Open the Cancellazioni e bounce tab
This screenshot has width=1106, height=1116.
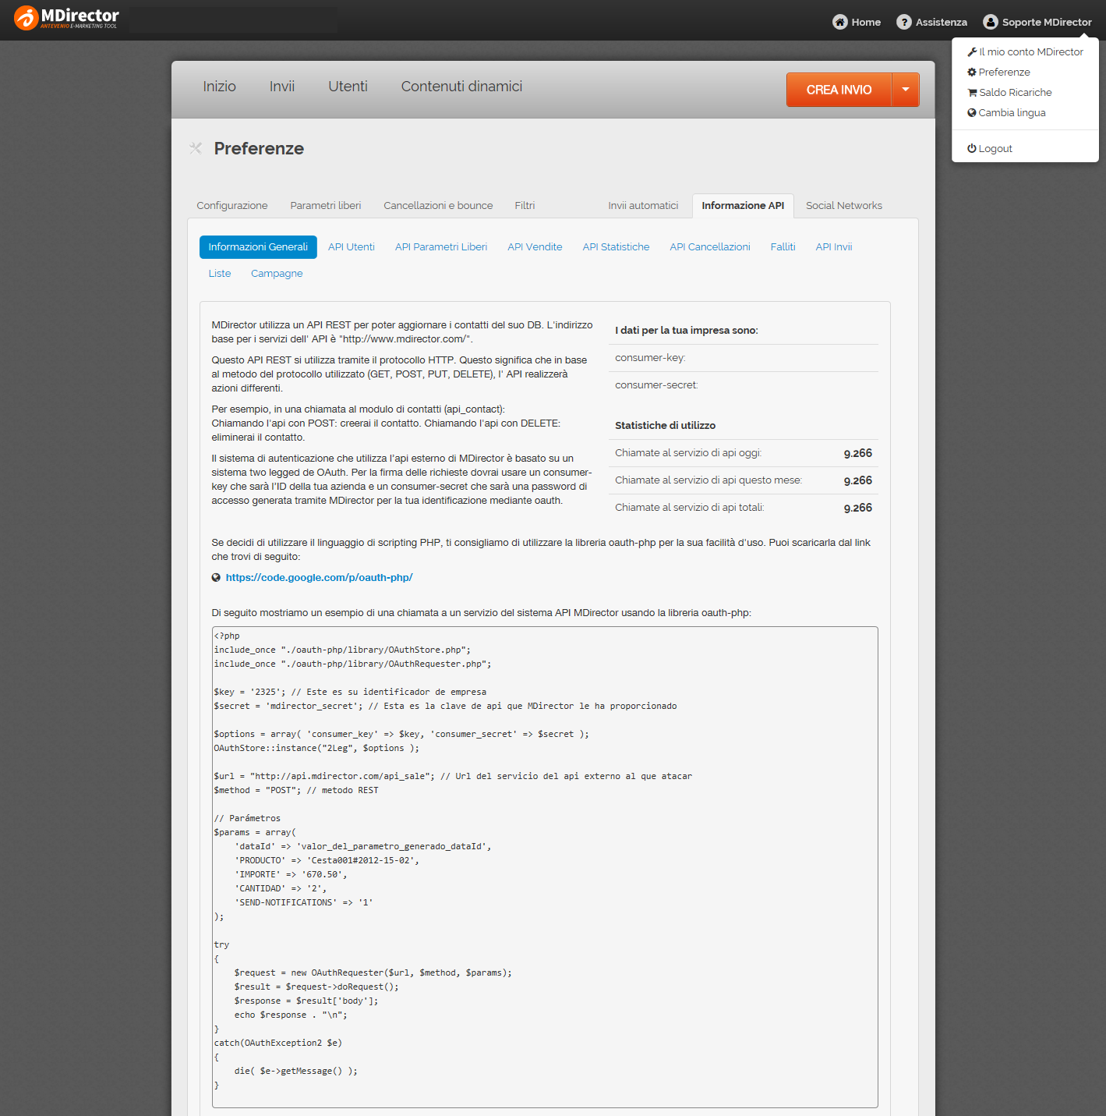pyautogui.click(x=438, y=206)
